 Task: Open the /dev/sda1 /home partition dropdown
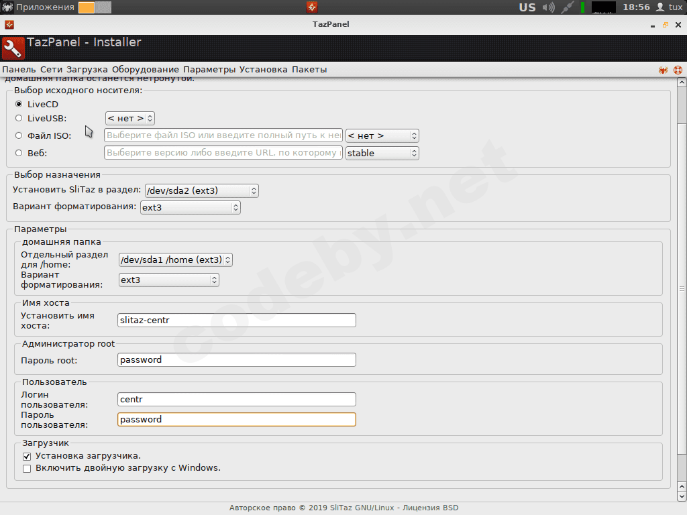[175, 260]
